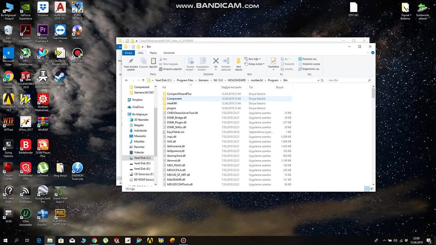Click the Up one level arrow
The height and width of the screenshot is (245, 436).
(143, 80)
